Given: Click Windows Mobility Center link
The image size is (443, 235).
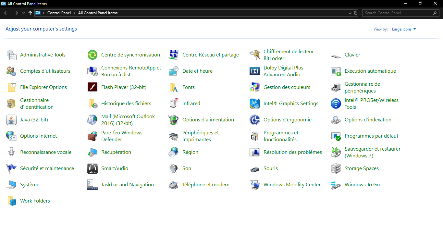Looking at the screenshot, I should pyautogui.click(x=292, y=185).
